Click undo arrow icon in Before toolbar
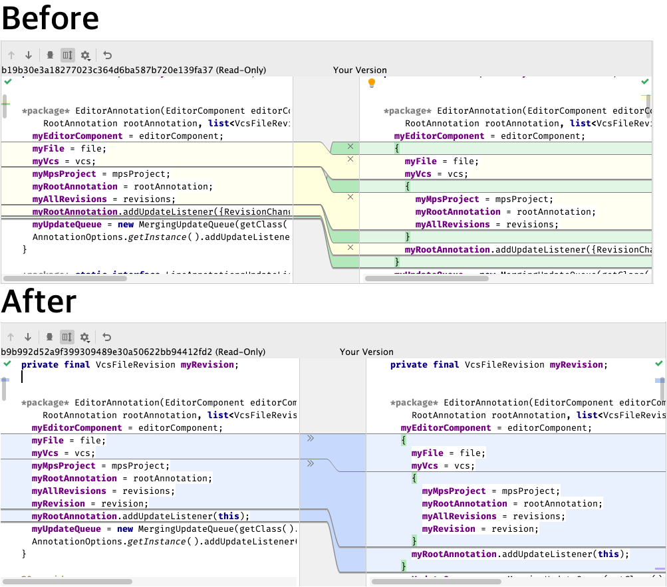The height and width of the screenshot is (587, 667). [107, 55]
